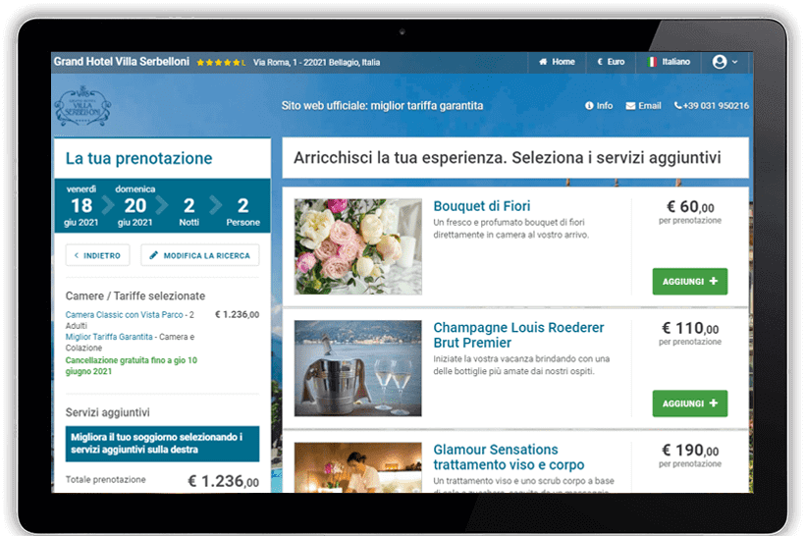
Task: Click the Info link
Action: coord(599,106)
